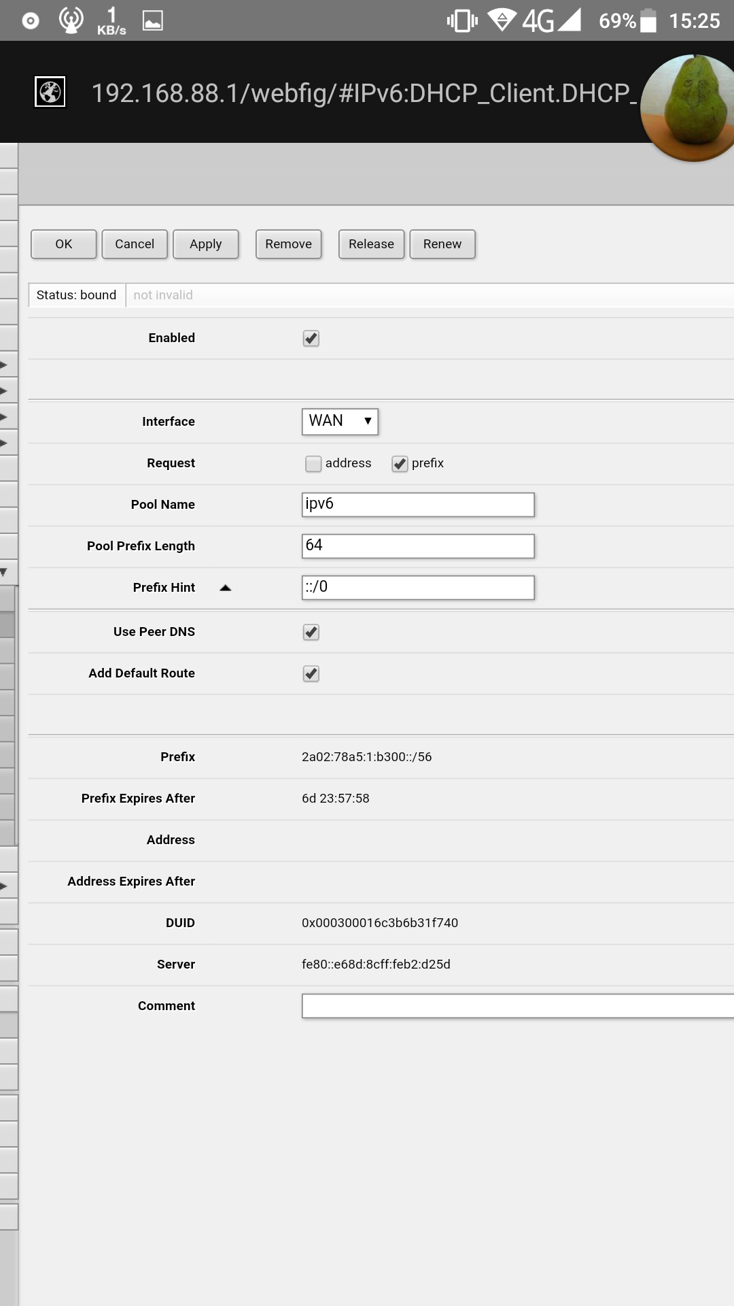Select server address fe80::e68d:8cff:feb2:d25d
Screen dimensions: 734x1306
[376, 965]
